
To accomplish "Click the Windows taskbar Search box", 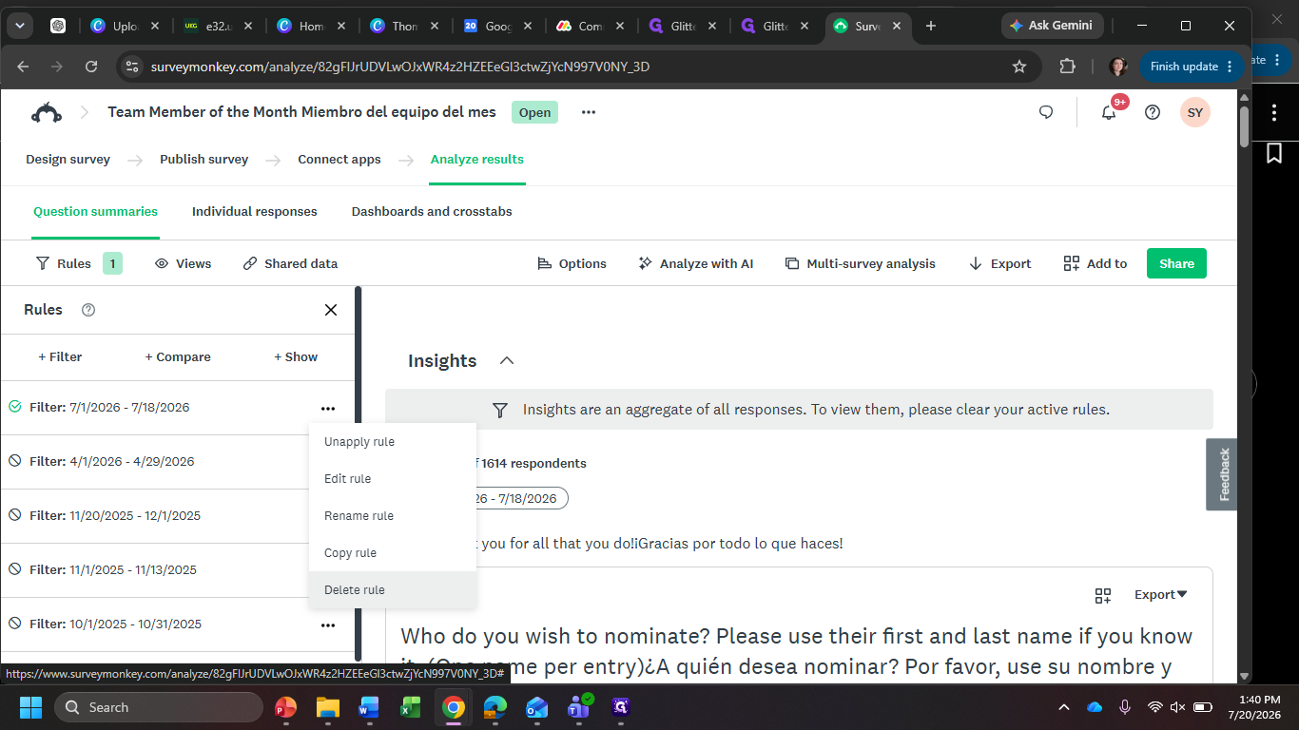I will point(159,707).
